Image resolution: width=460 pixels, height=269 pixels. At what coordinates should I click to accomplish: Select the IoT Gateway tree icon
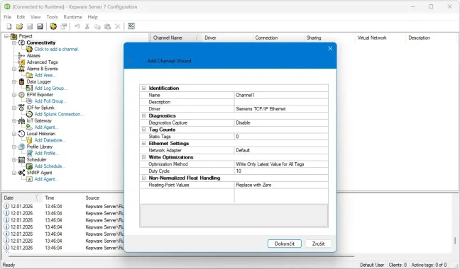coord(22,121)
